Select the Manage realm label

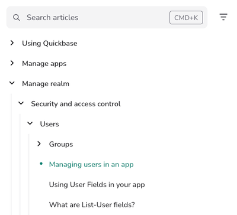coord(46,84)
